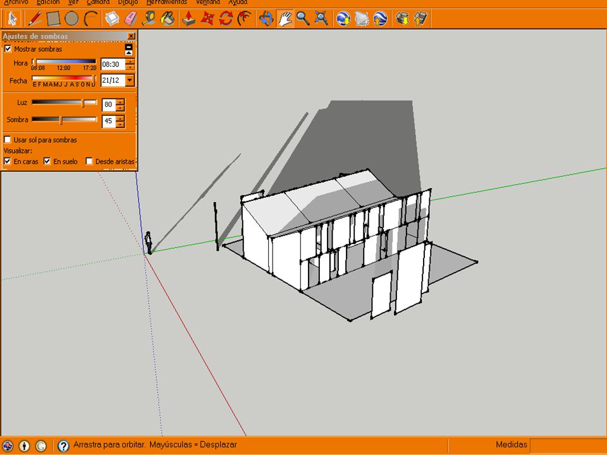Choose the red Move tool
The height and width of the screenshot is (455, 607).
coord(207,18)
